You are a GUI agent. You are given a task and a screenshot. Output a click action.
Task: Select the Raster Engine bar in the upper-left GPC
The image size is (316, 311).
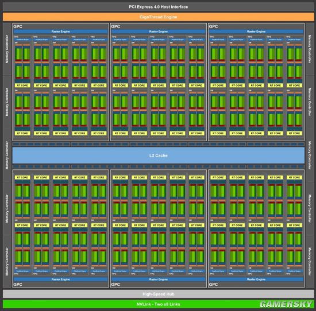click(x=61, y=32)
